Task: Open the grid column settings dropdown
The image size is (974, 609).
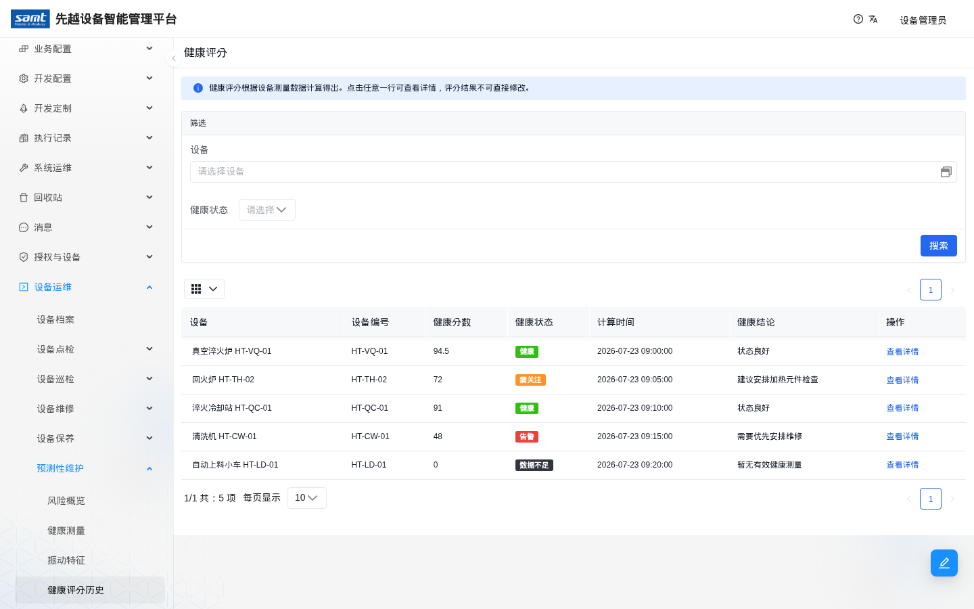Action: (x=204, y=289)
